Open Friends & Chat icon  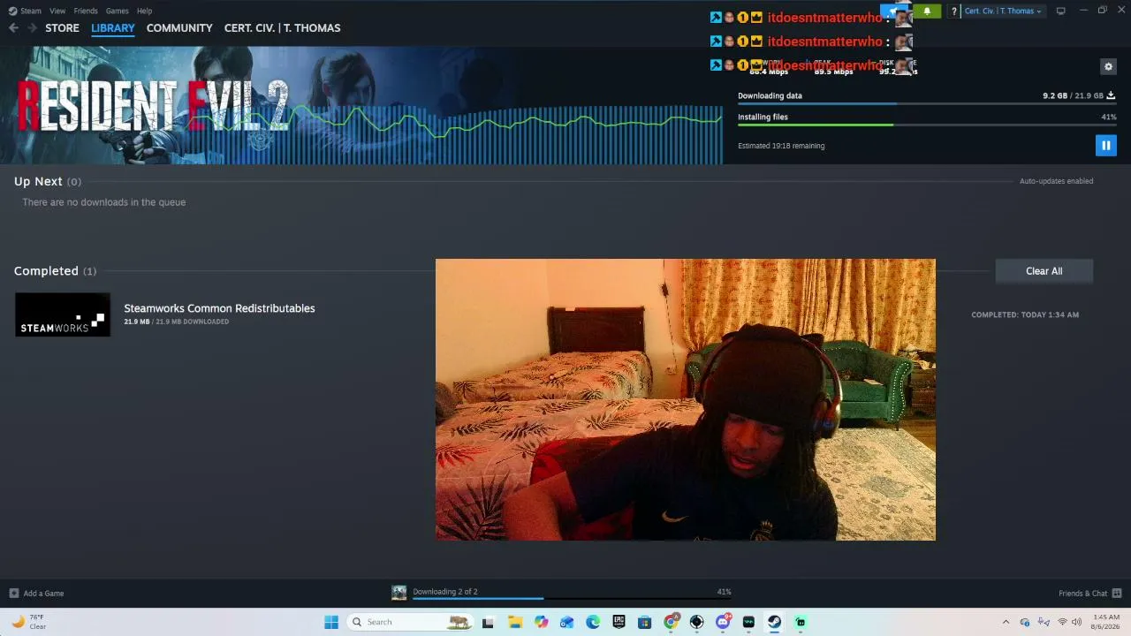1117,593
